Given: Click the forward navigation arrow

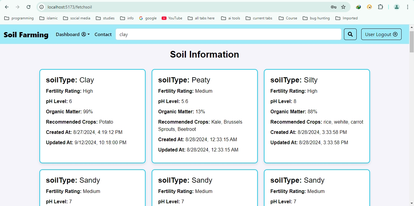Looking at the screenshot, I should (x=17, y=7).
